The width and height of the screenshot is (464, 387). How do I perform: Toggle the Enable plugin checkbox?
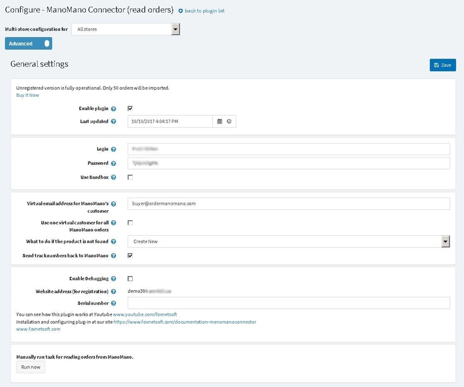tap(130, 108)
